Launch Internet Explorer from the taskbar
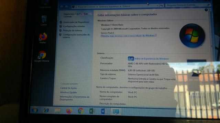This screenshot has width=220, height=123. (x=46, y=110)
